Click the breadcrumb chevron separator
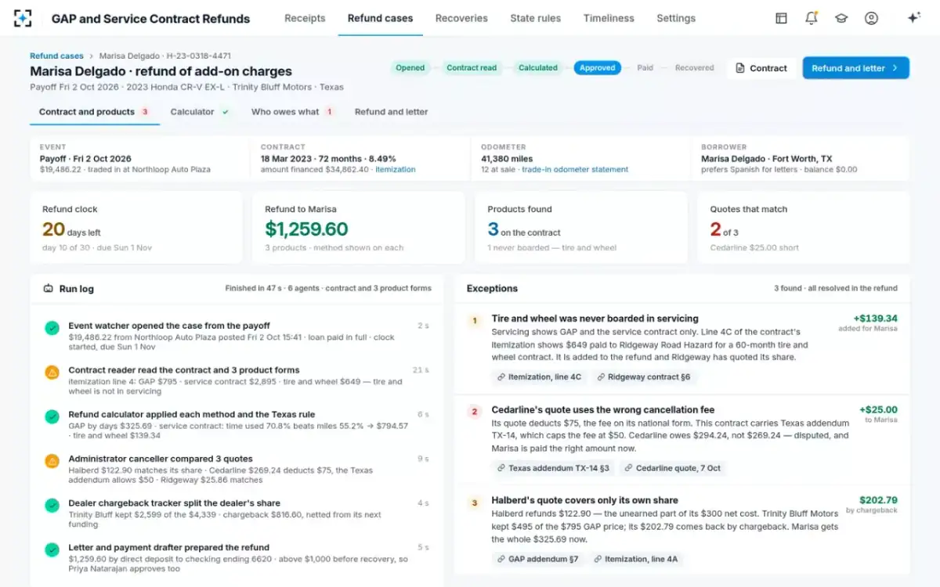The width and height of the screenshot is (940, 587). click(91, 56)
